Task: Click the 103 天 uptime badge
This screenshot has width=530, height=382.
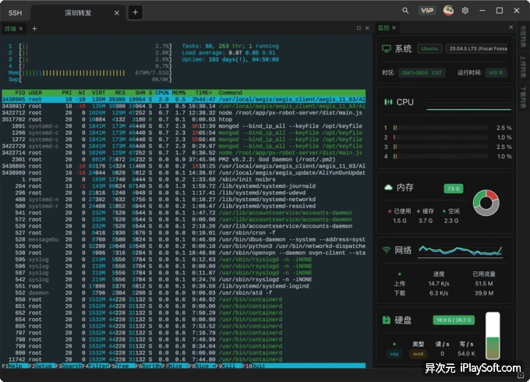Action: 496,73
